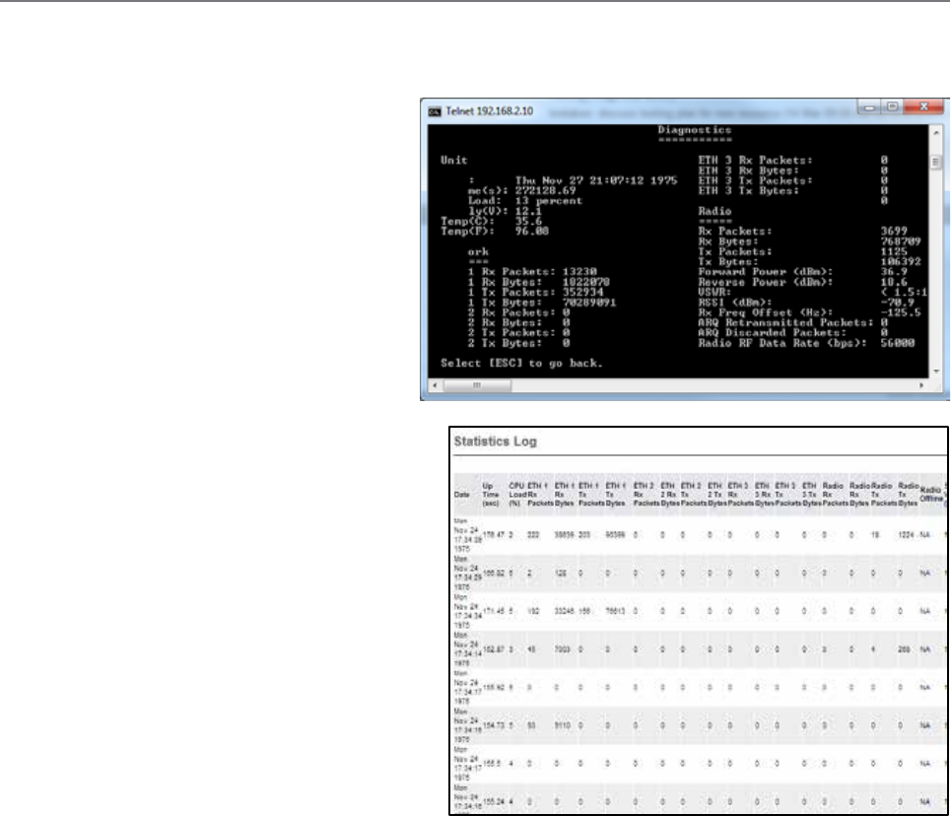The image size is (951, 816).
Task: Click the 'Reverse Power (dBm): 10.6' line
Action: click(803, 282)
